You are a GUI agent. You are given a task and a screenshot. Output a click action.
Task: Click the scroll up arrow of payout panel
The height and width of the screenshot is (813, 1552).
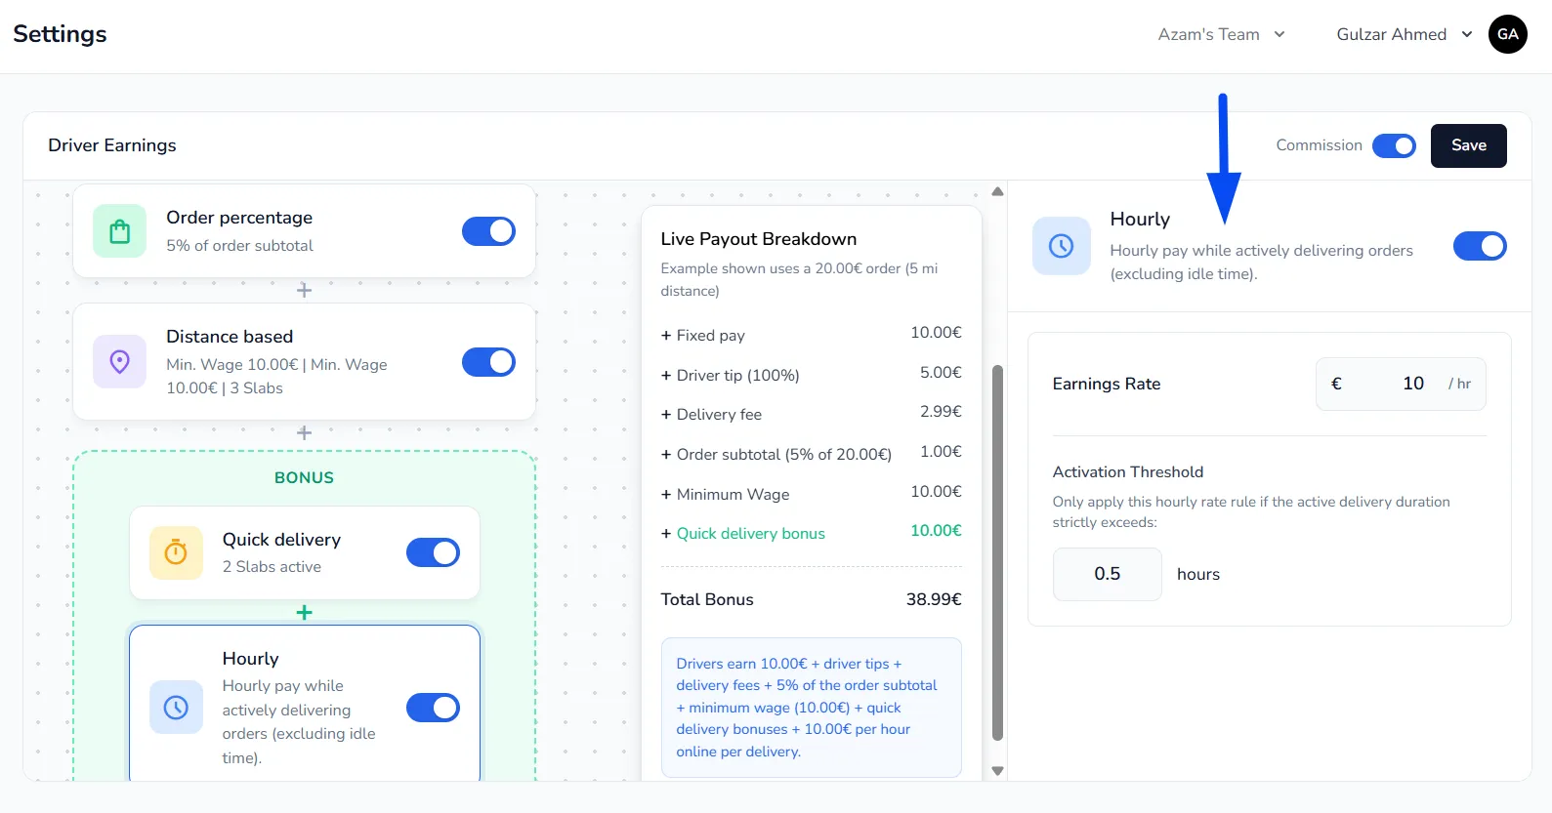[997, 191]
